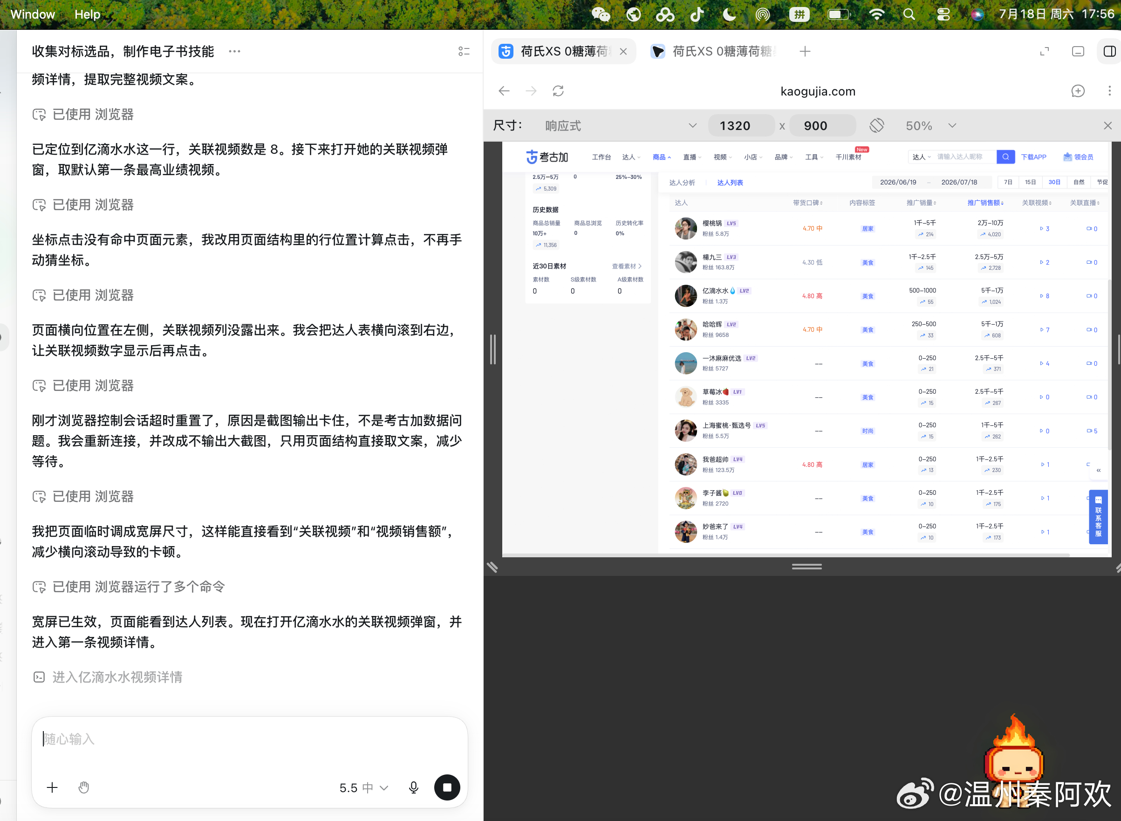Screen dimensions: 1121x821
Task: Expand the 直播 navigation menu
Action: tap(692, 157)
